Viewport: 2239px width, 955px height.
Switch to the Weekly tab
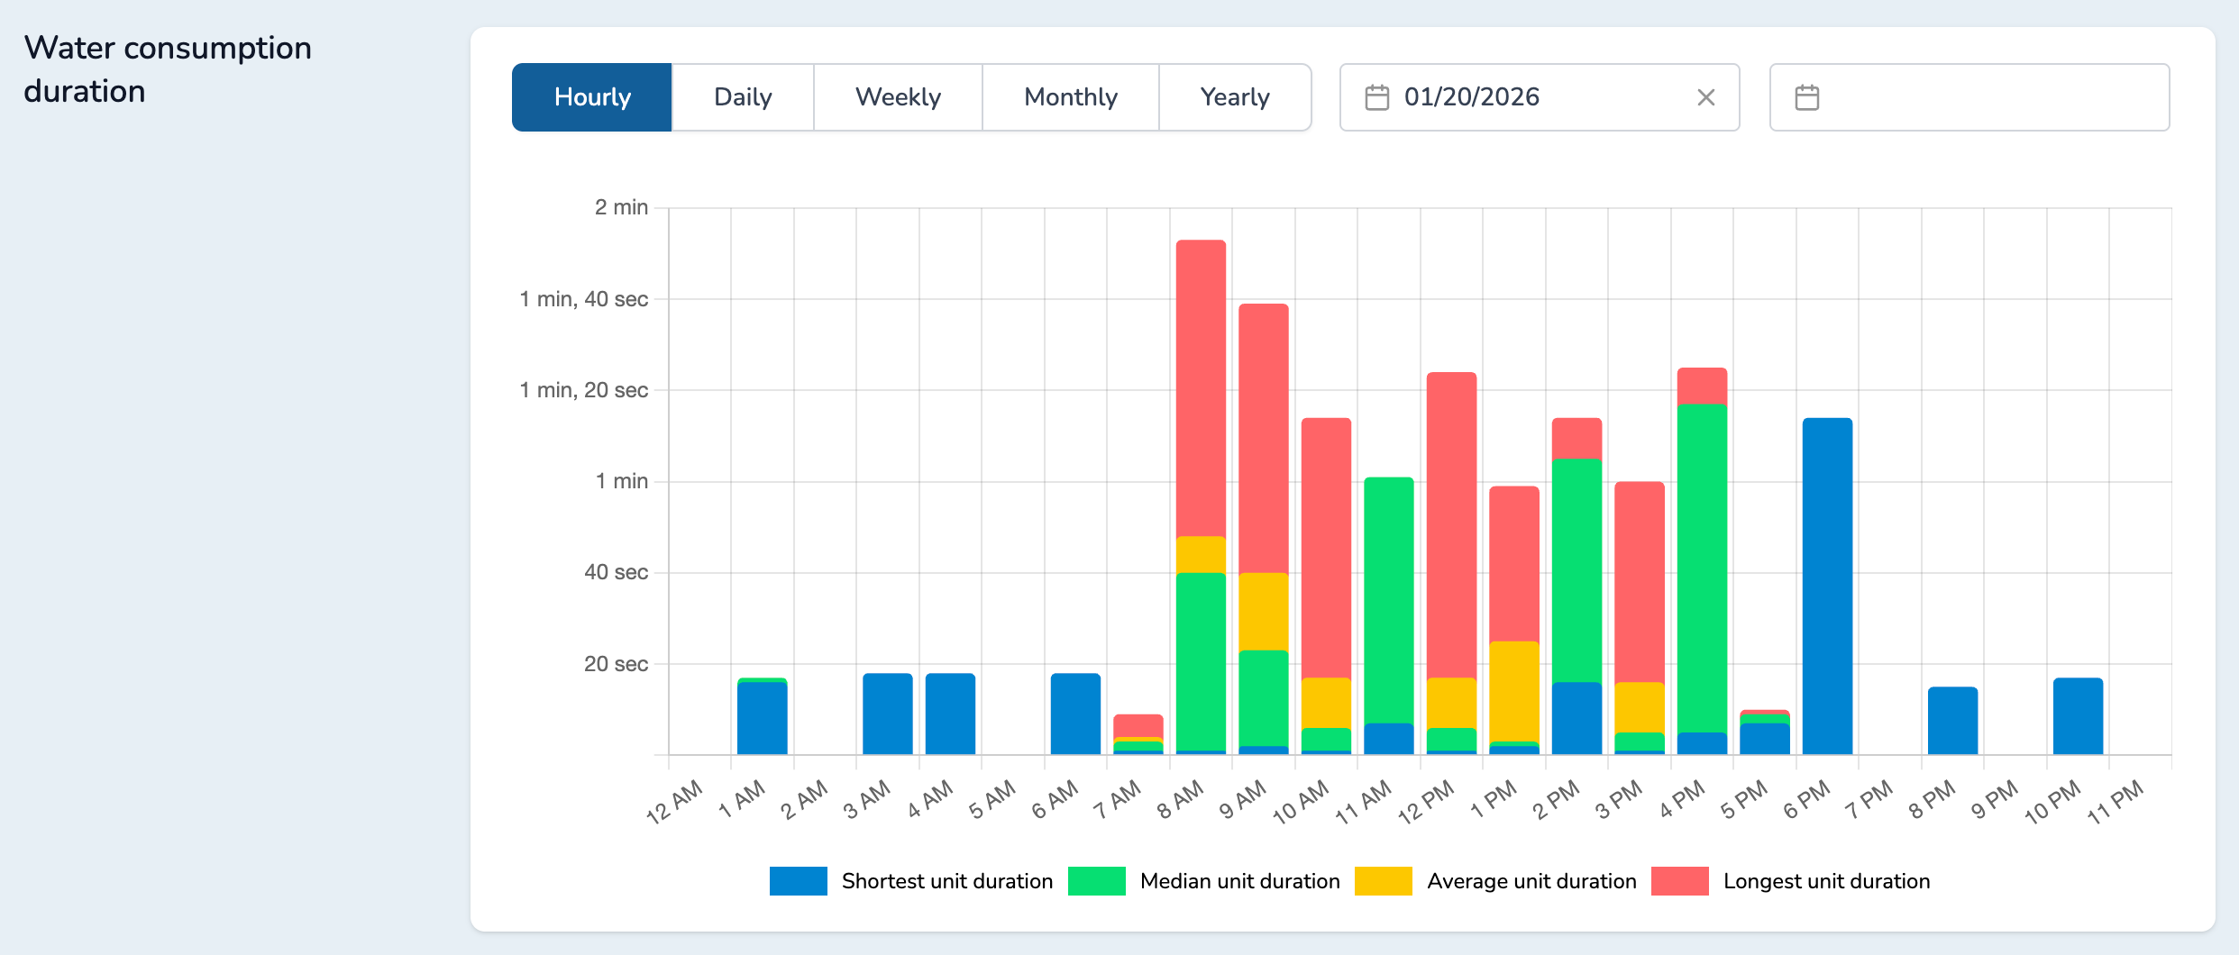898,97
